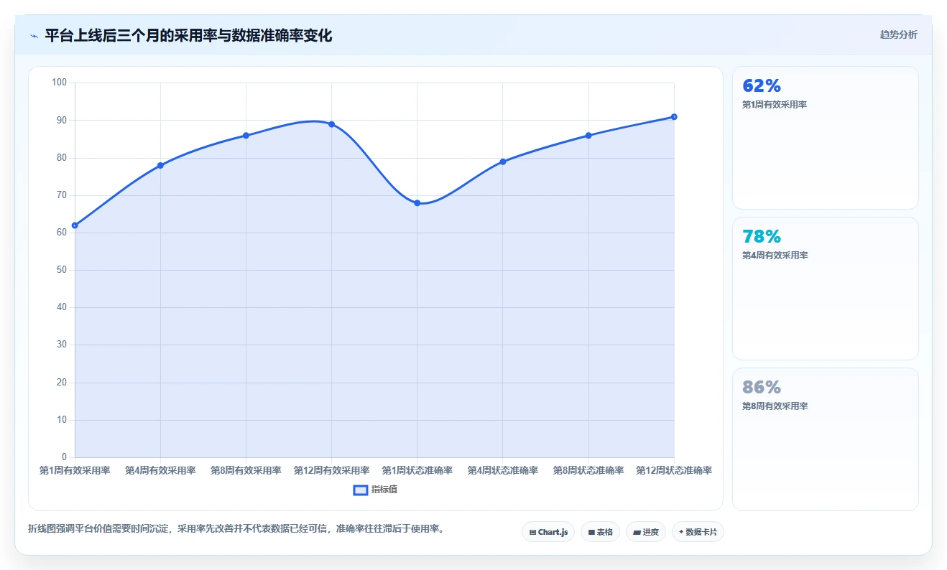Click the data point for 第12周有效采用率
Viewport: 947px width, 570px height.
coord(331,124)
